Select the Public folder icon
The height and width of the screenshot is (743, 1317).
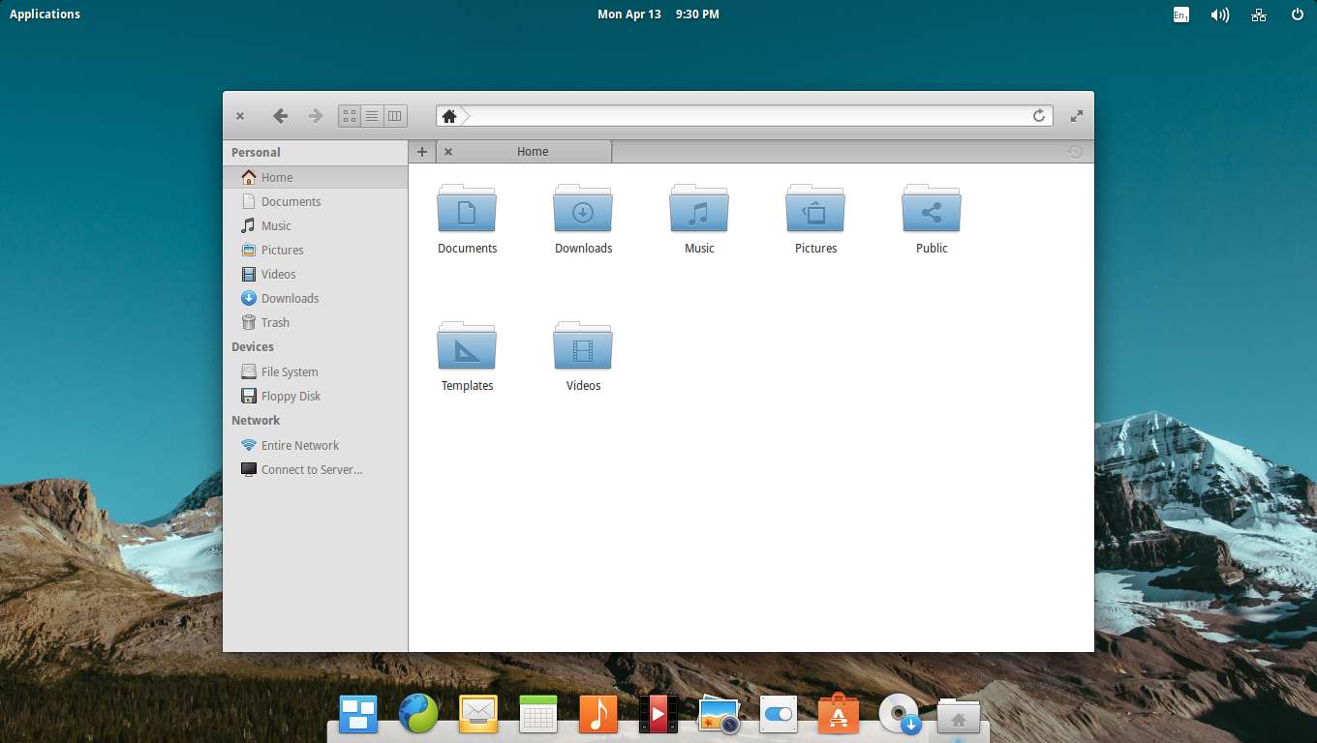(932, 208)
